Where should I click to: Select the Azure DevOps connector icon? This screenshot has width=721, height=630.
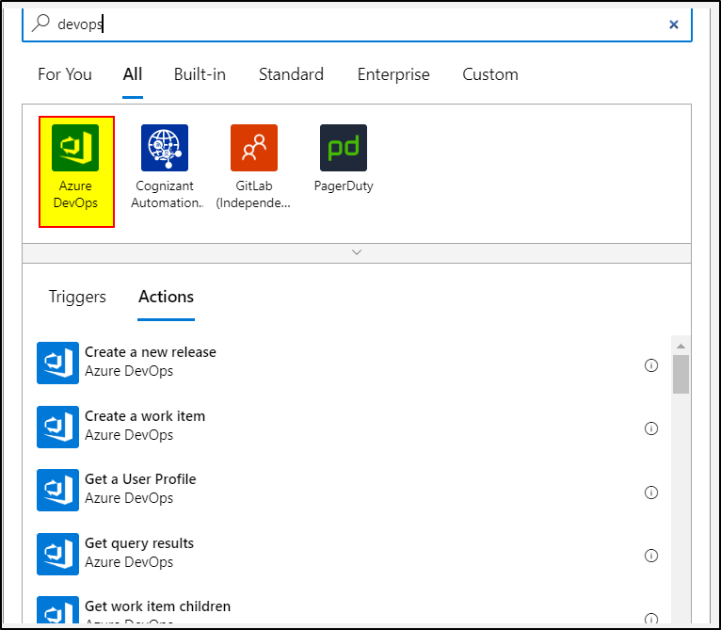click(x=75, y=148)
